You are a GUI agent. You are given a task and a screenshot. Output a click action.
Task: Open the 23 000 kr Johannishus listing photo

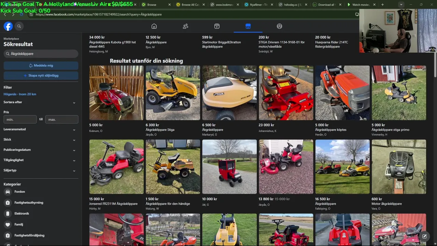tap(286, 93)
